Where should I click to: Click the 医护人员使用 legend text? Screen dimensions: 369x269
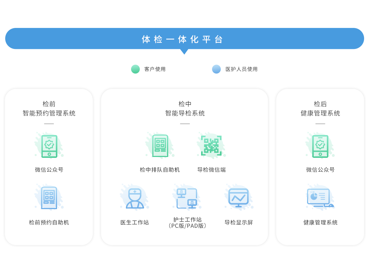pyautogui.click(x=241, y=69)
